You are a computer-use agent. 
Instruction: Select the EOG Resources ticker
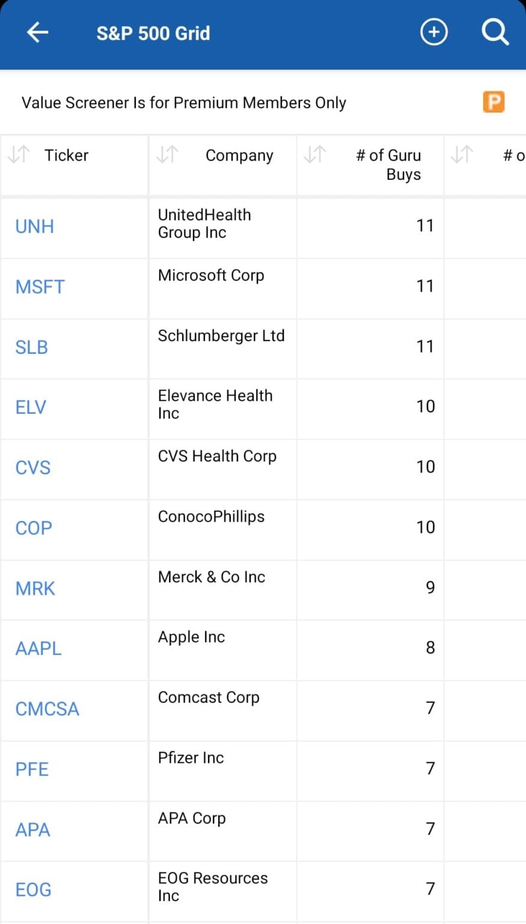pos(32,889)
